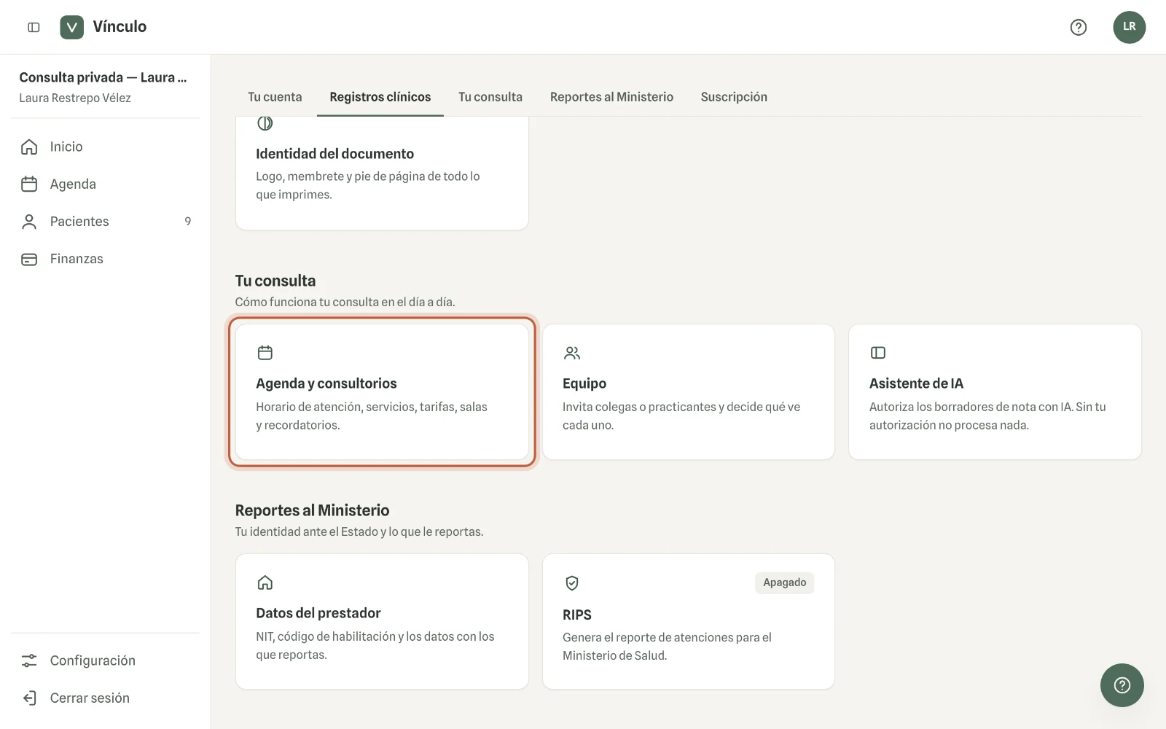Click the Consulta privada workspace name
Image resolution: width=1166 pixels, height=729 pixels.
[103, 77]
